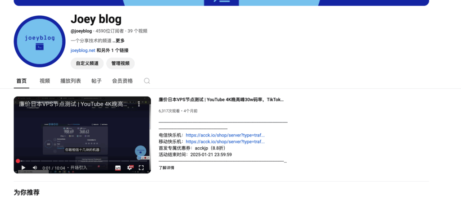The image size is (461, 200).
Task: Open the 开场引入 chapter label
Action: tap(78, 168)
